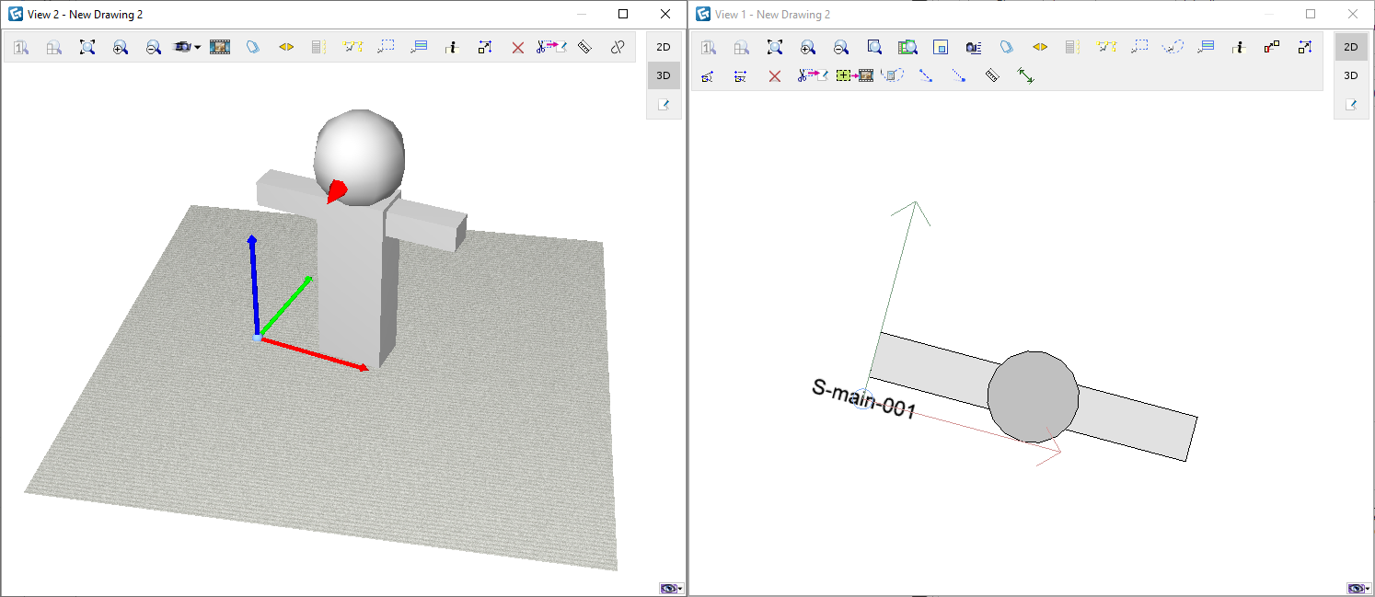Click zoom window magnifier icon in View 1
Screen dimensions: 1375x597
(x=874, y=47)
